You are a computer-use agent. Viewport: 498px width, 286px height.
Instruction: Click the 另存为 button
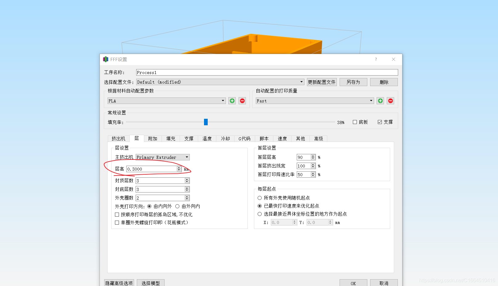tap(353, 82)
